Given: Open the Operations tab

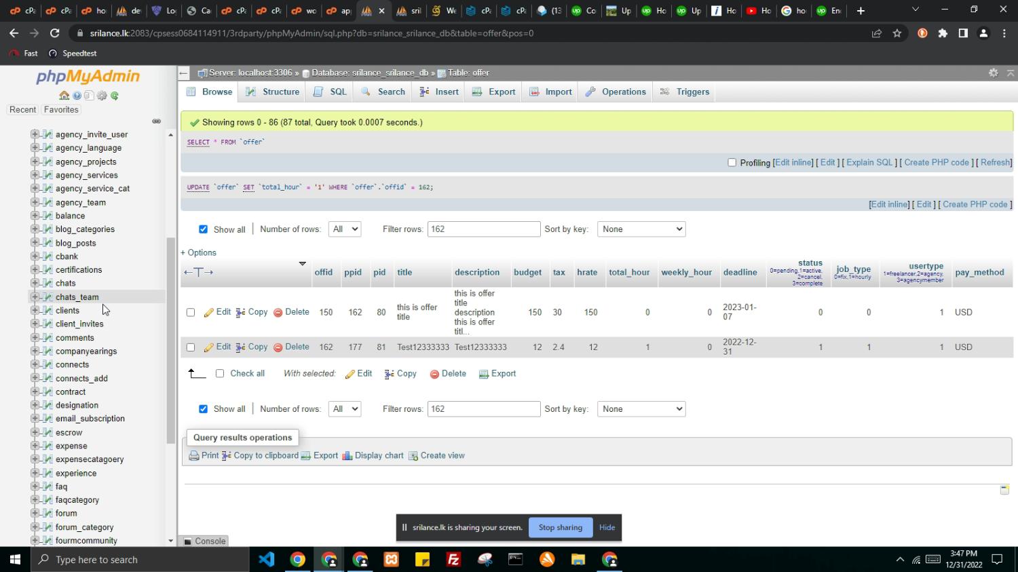Looking at the screenshot, I should pyautogui.click(x=616, y=92).
